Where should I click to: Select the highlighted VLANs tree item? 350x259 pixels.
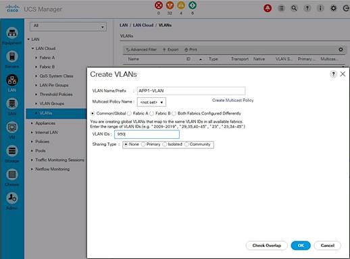(56, 113)
